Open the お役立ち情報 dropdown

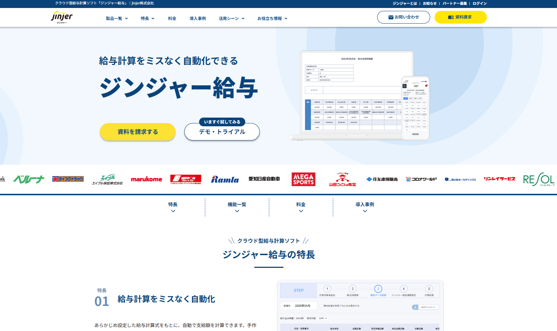coord(273,19)
